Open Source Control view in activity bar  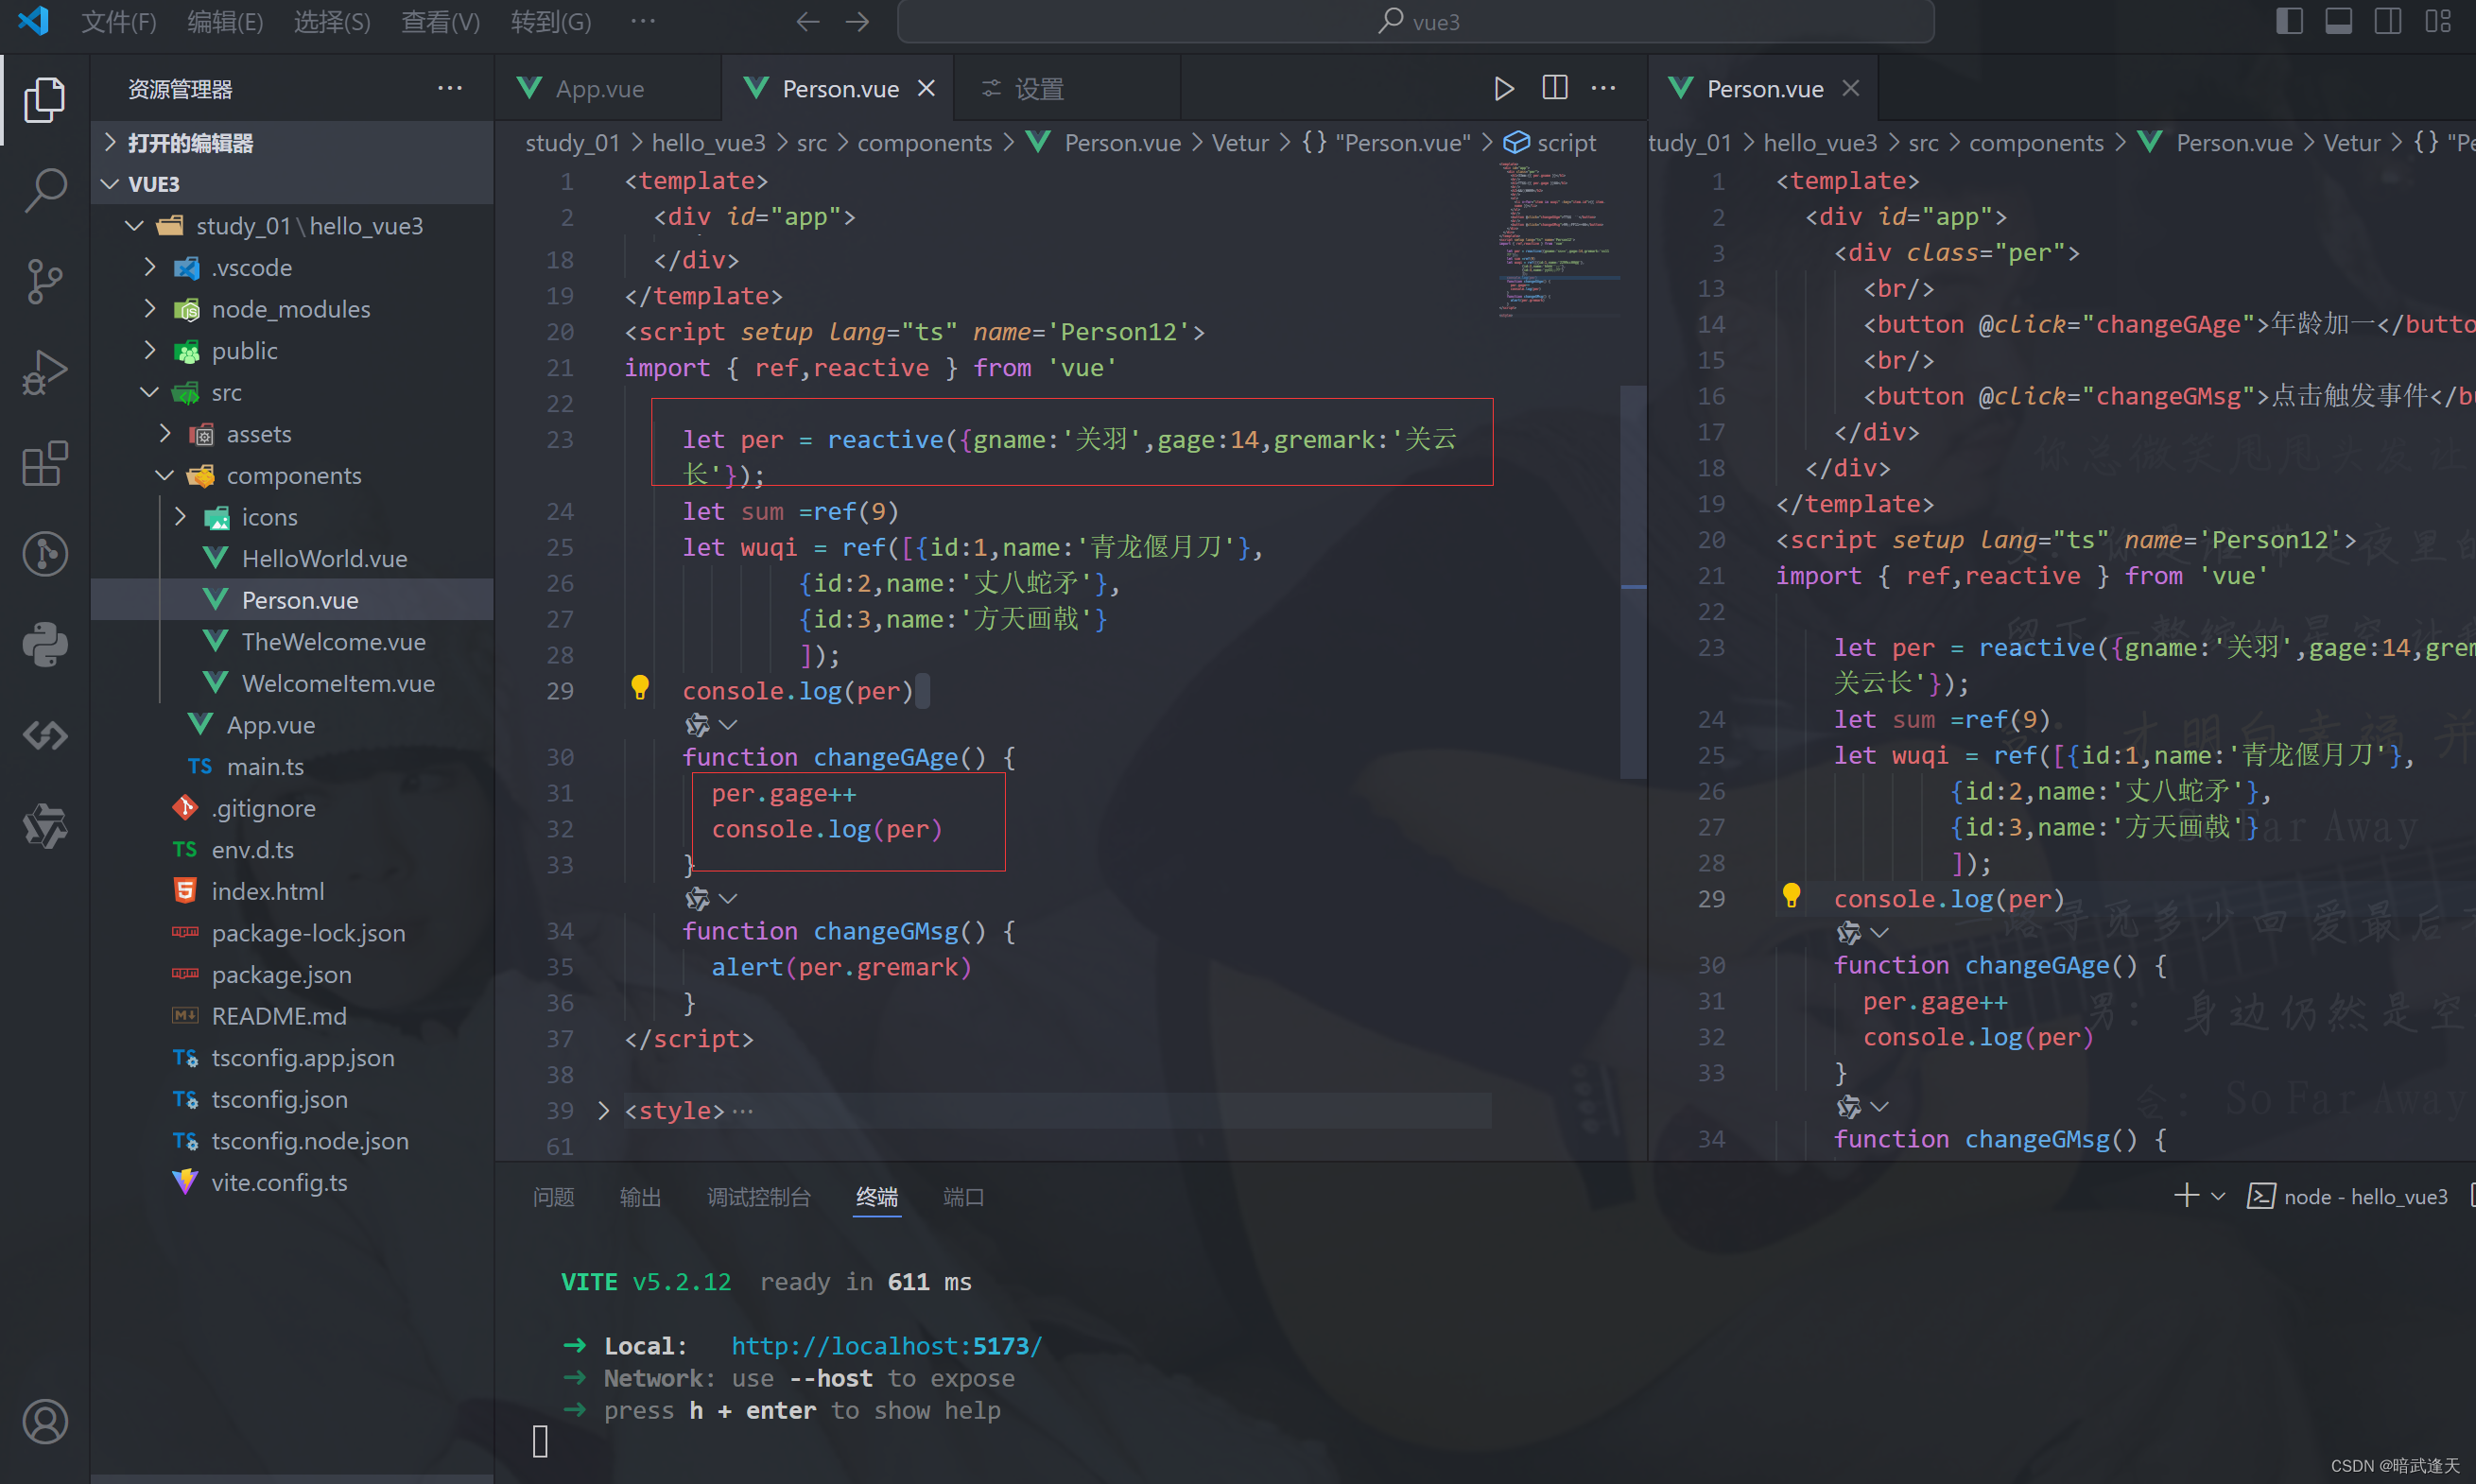pyautogui.click(x=45, y=281)
